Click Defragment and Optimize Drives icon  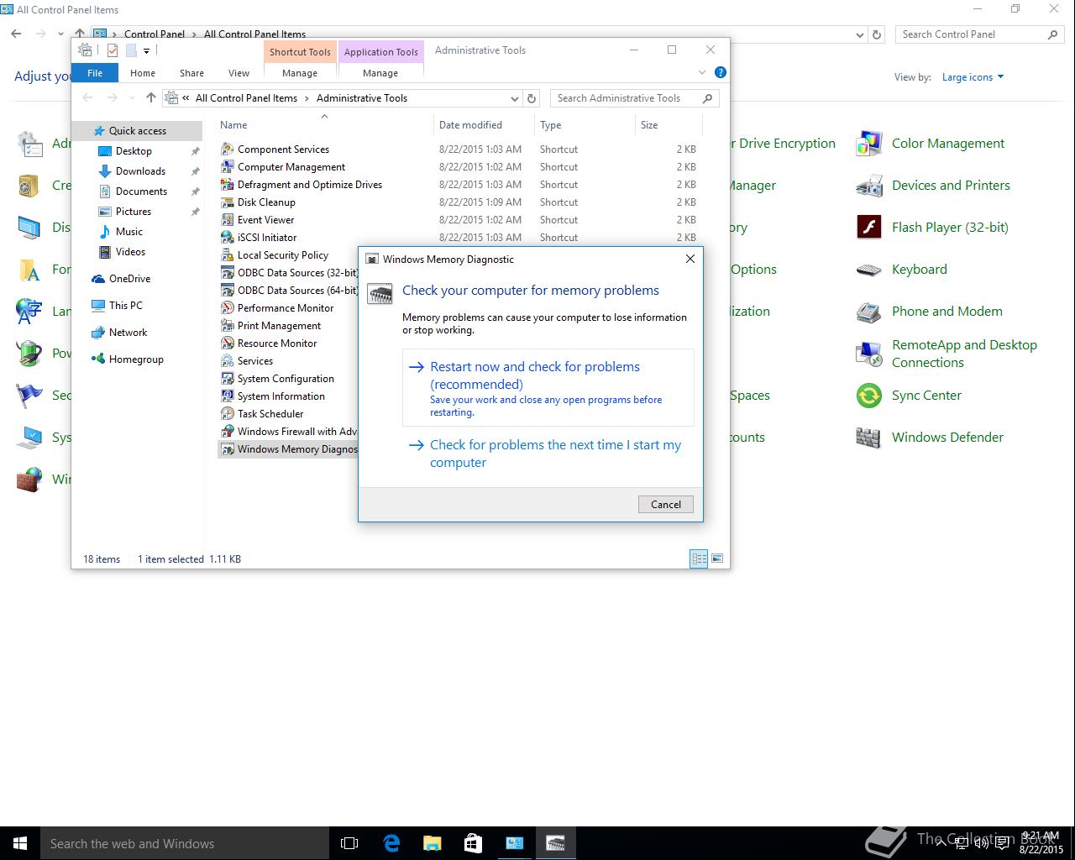point(227,185)
